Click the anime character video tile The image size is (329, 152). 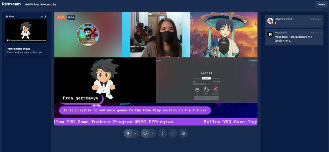pyautogui.click(x=224, y=34)
